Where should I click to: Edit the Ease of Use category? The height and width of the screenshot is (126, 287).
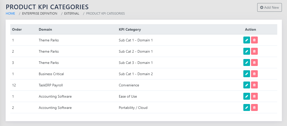click(x=246, y=96)
